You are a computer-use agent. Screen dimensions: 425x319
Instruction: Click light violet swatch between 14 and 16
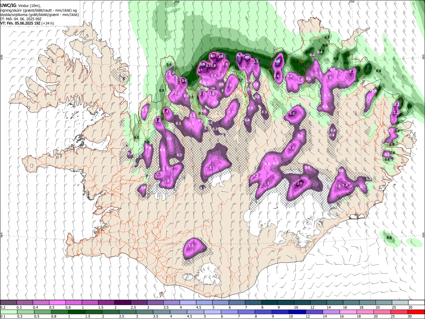[331, 312]
